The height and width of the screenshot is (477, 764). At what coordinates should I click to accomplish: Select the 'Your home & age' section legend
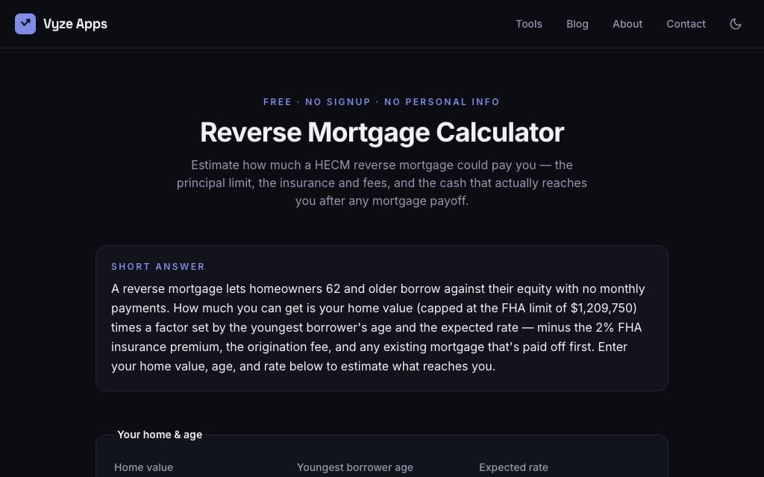pos(160,435)
